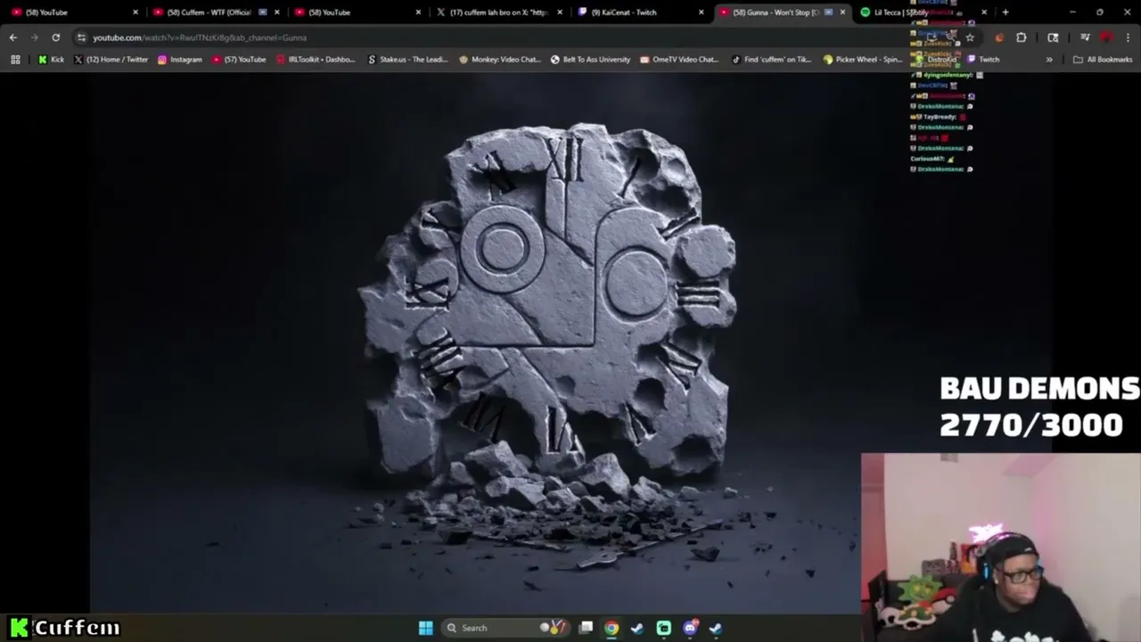Screen dimensions: 1141x642
Task: Open a new browser tab with plus button
Action: [x=1006, y=12]
